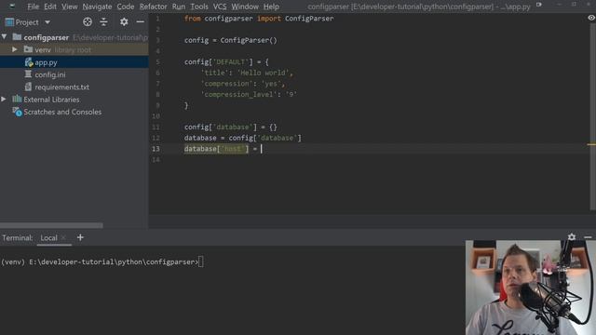The width and height of the screenshot is (596, 335).
Task: Open the Navigate menu
Action: [x=97, y=7]
